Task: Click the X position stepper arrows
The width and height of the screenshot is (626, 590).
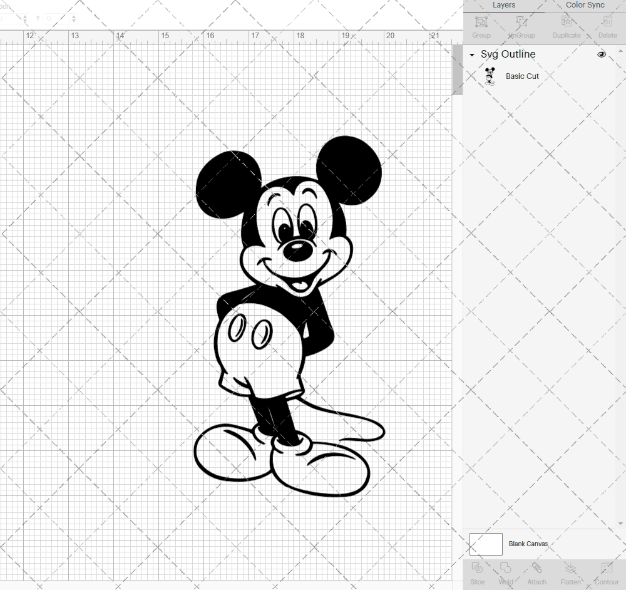Action: pos(25,18)
